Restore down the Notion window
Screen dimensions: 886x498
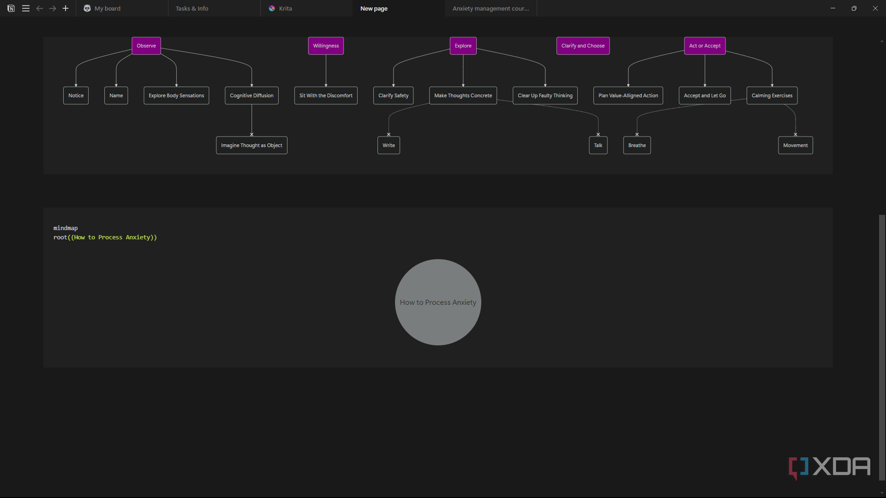coord(854,8)
